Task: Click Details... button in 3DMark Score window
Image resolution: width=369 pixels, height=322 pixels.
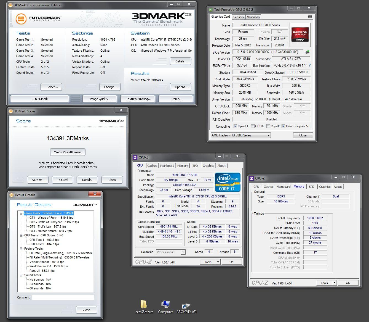Action: [x=88, y=180]
